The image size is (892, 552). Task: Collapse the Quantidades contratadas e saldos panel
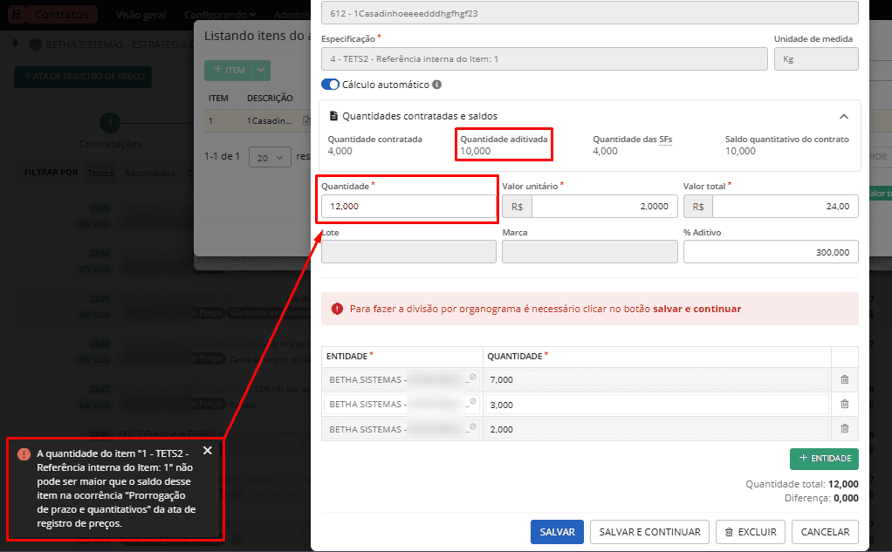tap(843, 116)
